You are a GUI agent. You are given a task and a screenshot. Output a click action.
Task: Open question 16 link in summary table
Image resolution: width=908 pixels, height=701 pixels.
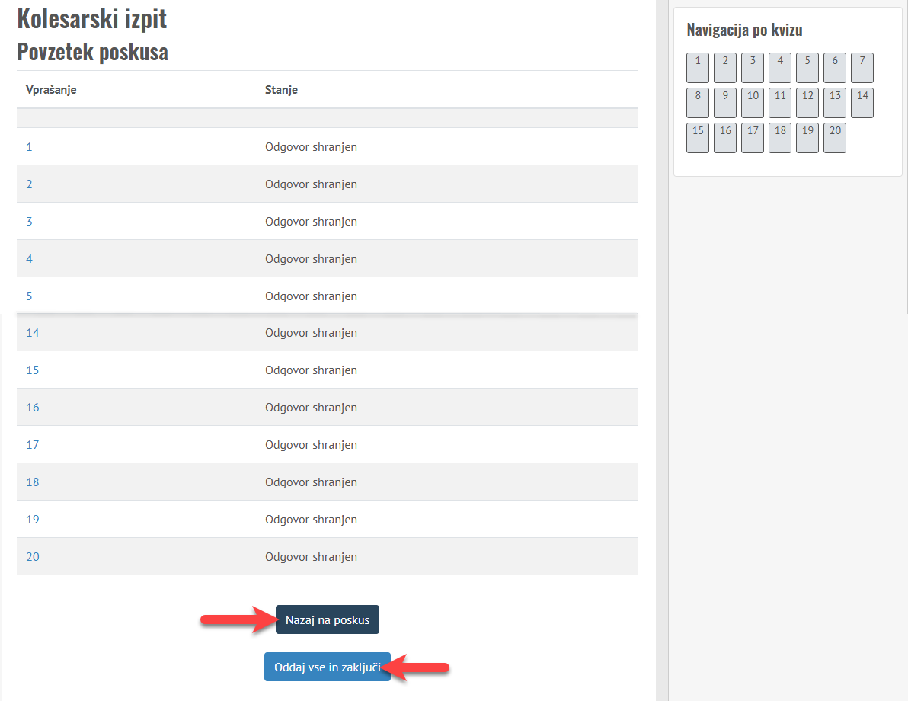click(x=33, y=408)
